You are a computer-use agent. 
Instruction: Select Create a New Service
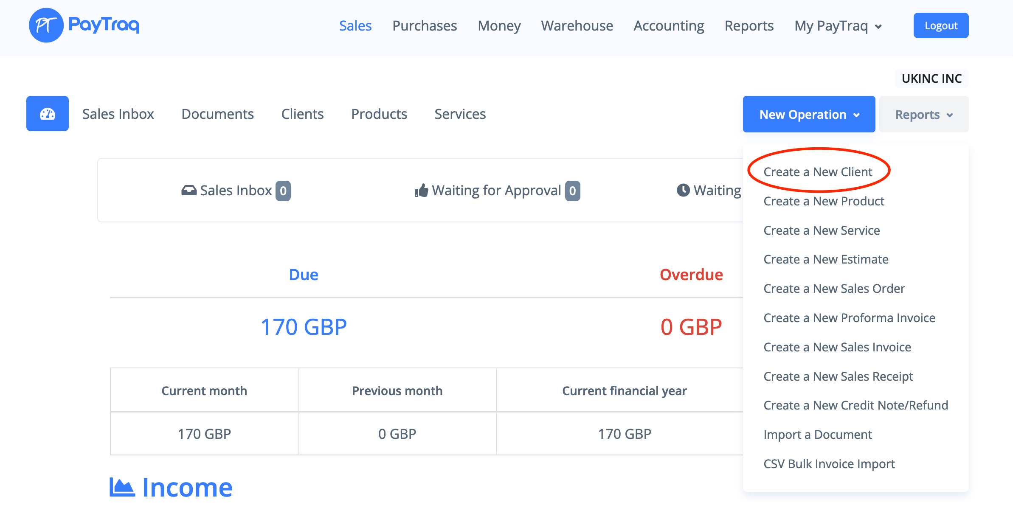pos(822,230)
